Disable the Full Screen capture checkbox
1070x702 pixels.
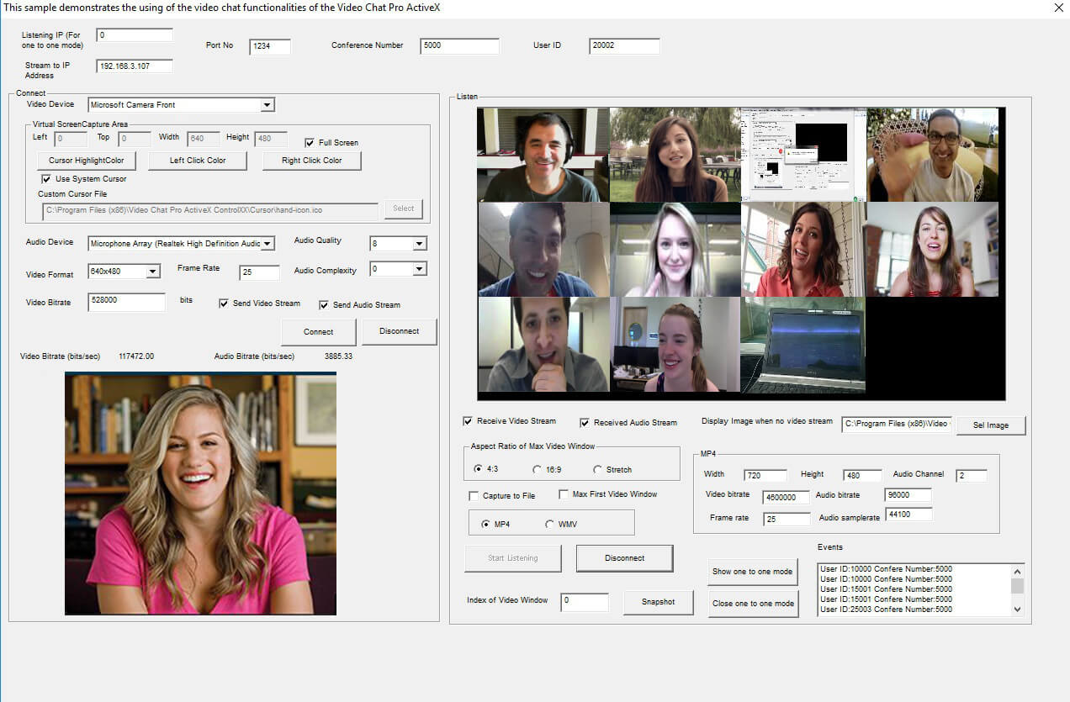pos(310,142)
